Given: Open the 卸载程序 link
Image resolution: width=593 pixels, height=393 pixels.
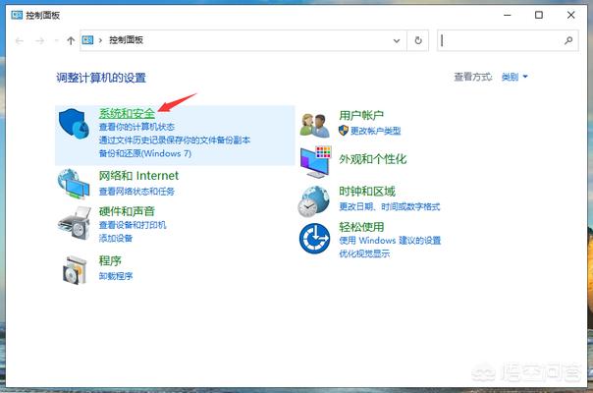Looking at the screenshot, I should [x=115, y=276].
